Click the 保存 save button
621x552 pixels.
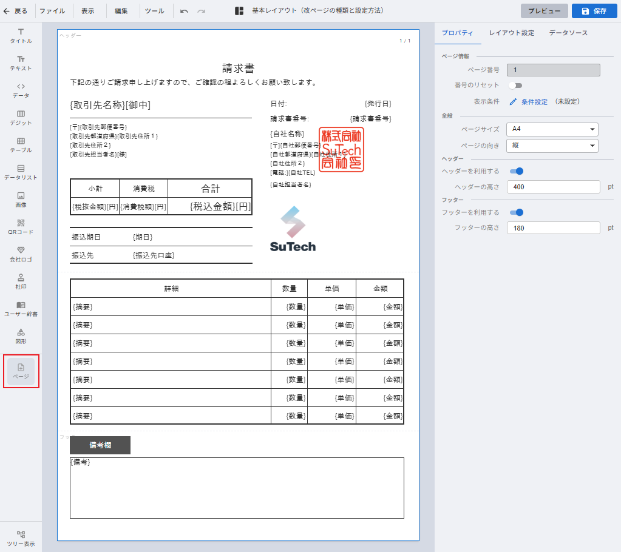[x=594, y=11]
